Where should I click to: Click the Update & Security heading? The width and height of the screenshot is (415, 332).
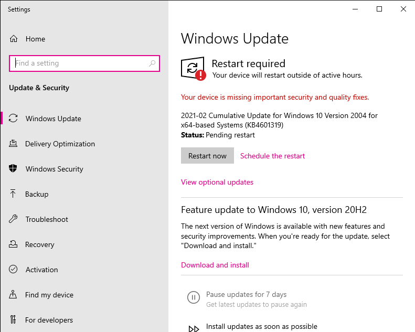39,88
